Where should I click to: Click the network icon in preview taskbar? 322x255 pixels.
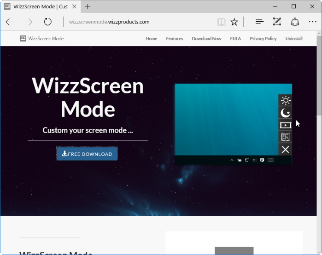pos(247,160)
